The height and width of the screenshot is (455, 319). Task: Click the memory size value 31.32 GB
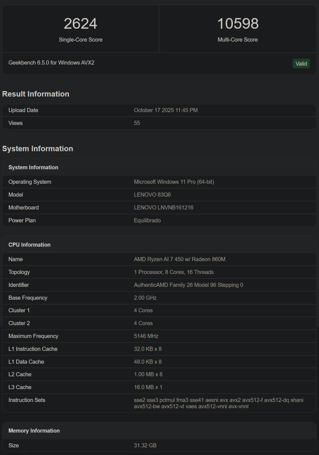pyautogui.click(x=145, y=445)
